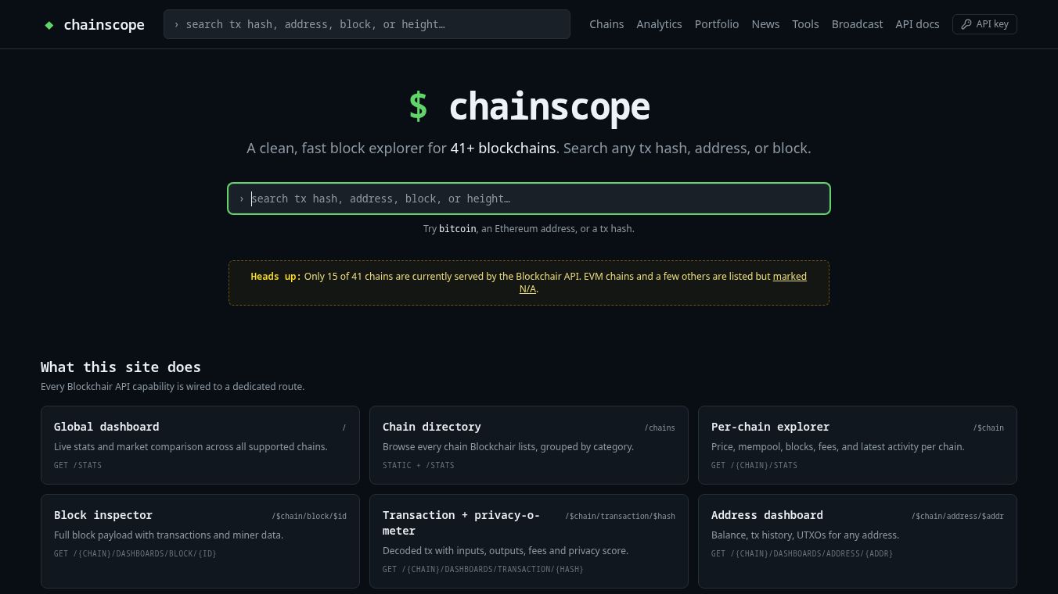Click the '$ chainscope' hero title

529,106
